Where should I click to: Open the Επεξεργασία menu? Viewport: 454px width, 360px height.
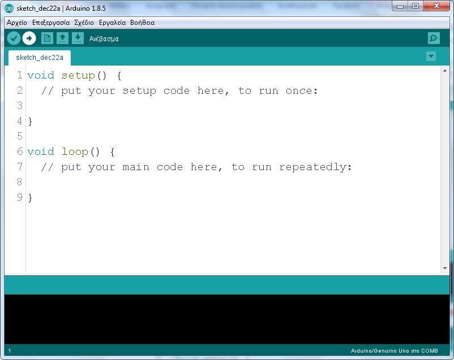coord(51,23)
